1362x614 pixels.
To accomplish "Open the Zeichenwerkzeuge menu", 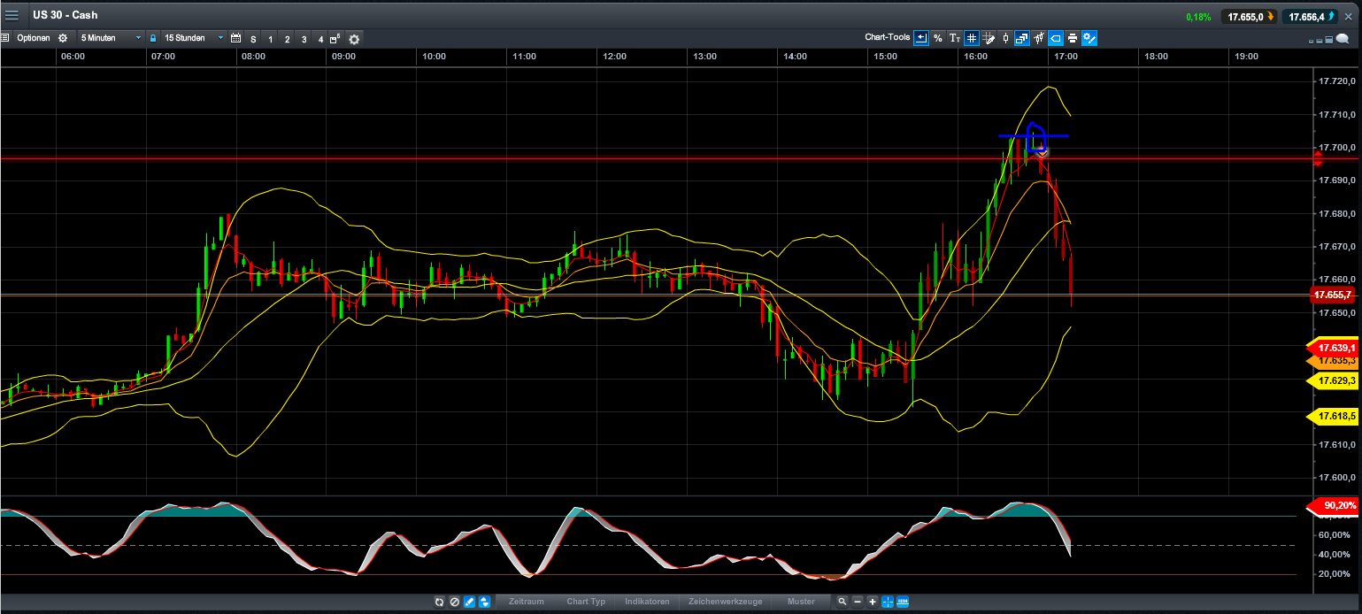I will tap(725, 602).
